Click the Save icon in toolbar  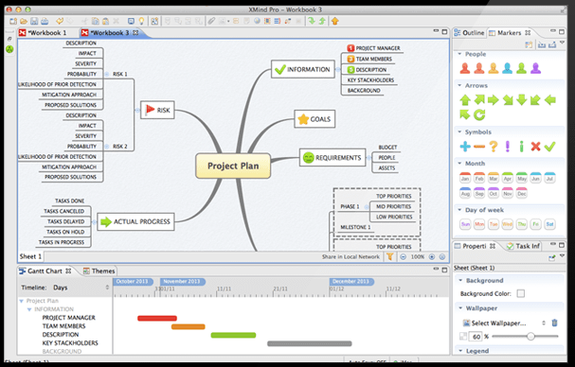pyautogui.click(x=34, y=21)
